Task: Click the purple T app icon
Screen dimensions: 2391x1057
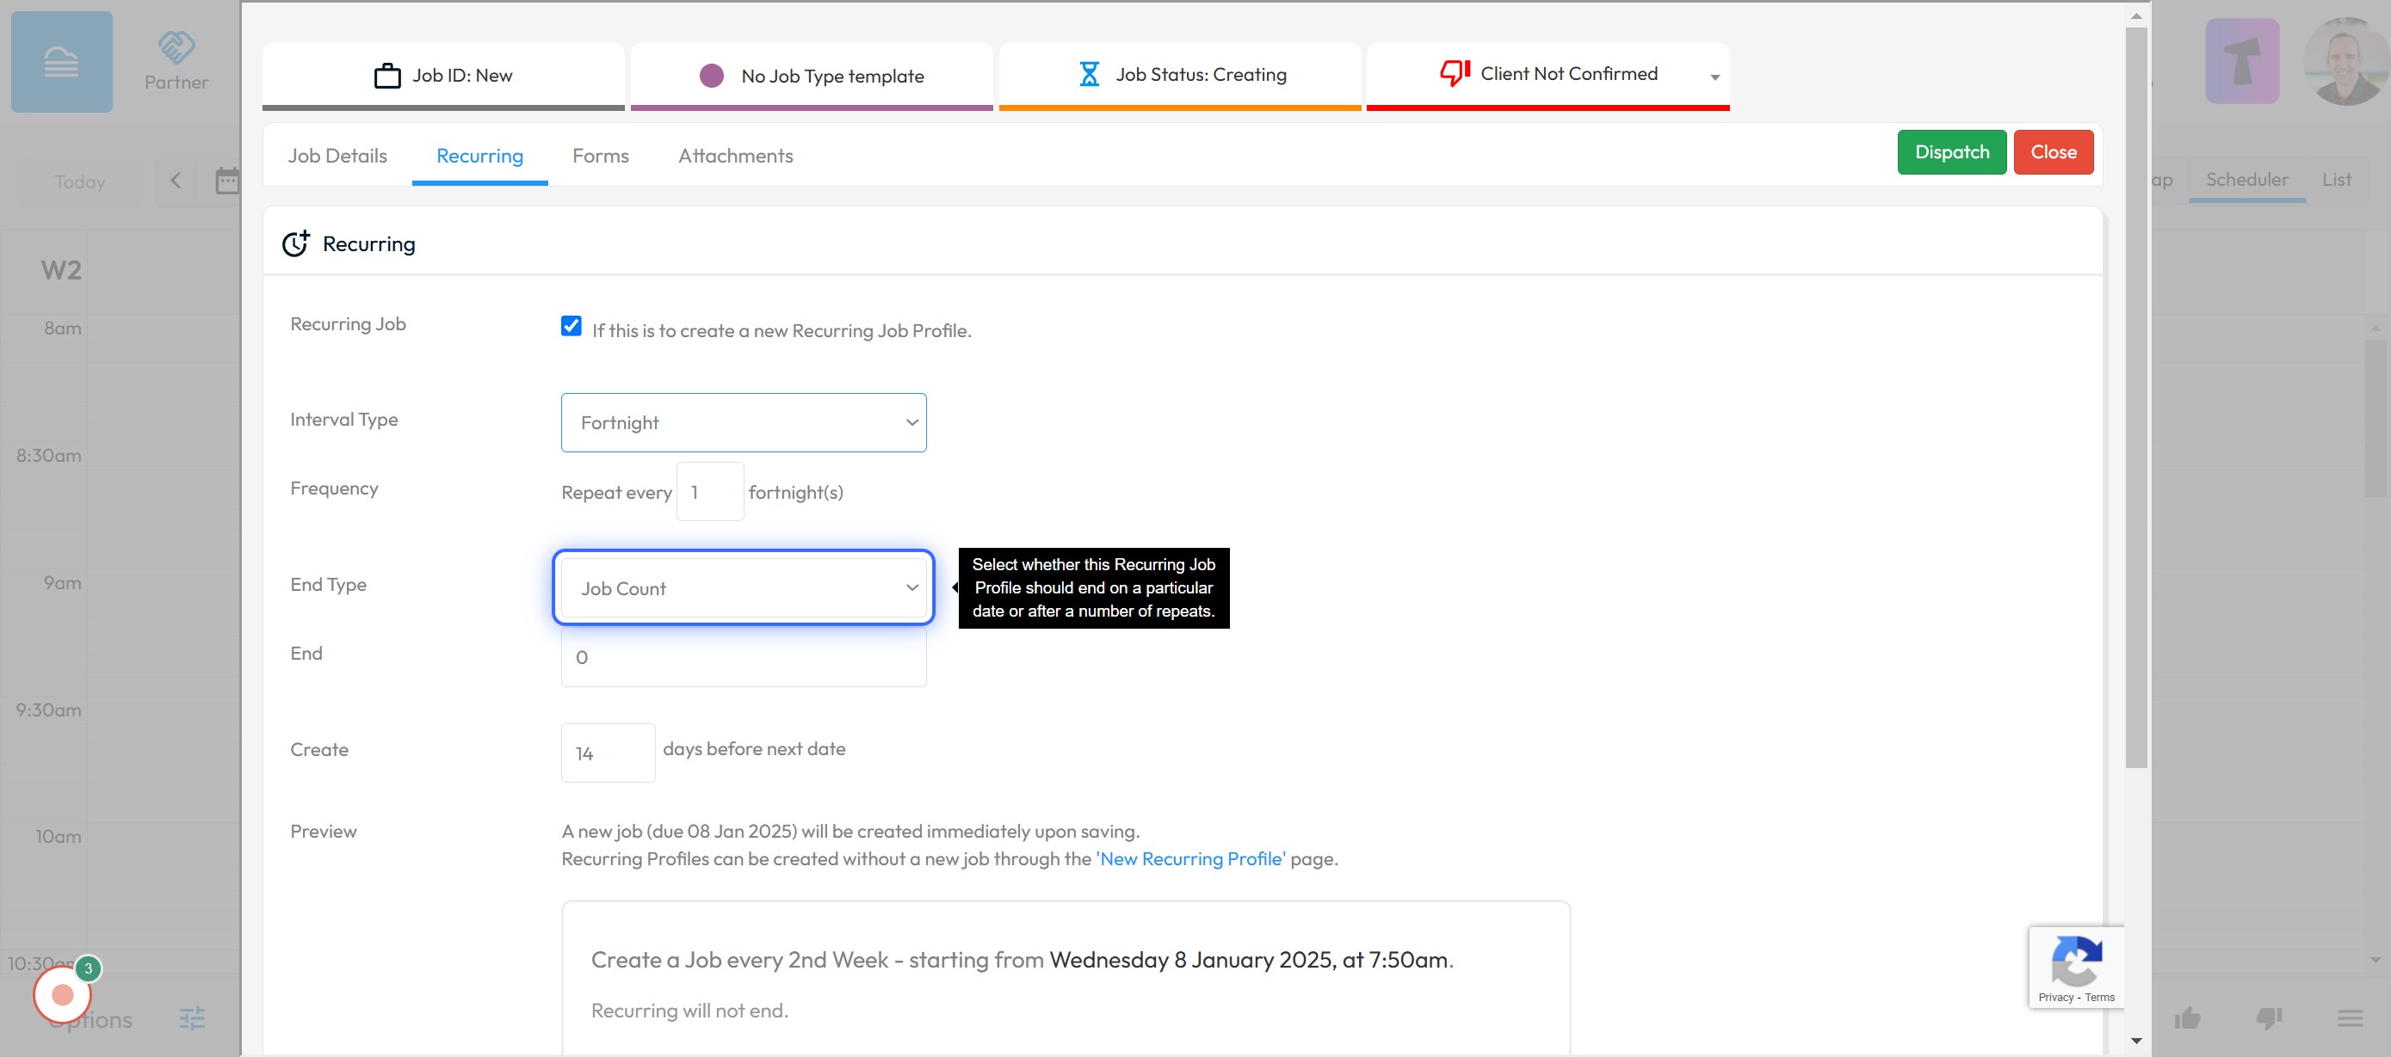Action: coord(2241,61)
